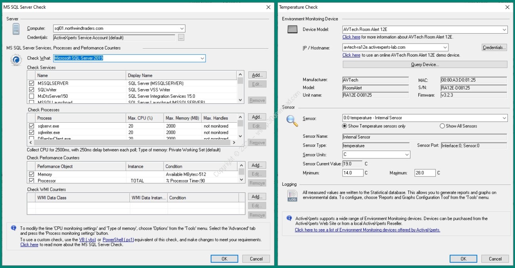Click the Max. CPU (%) column header

pyautogui.click(x=145, y=118)
